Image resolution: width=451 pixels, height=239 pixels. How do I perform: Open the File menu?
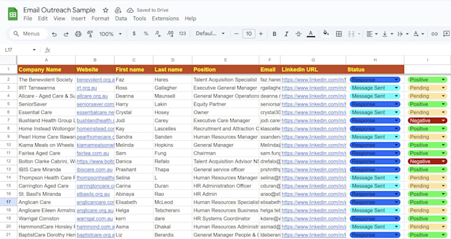click(28, 19)
